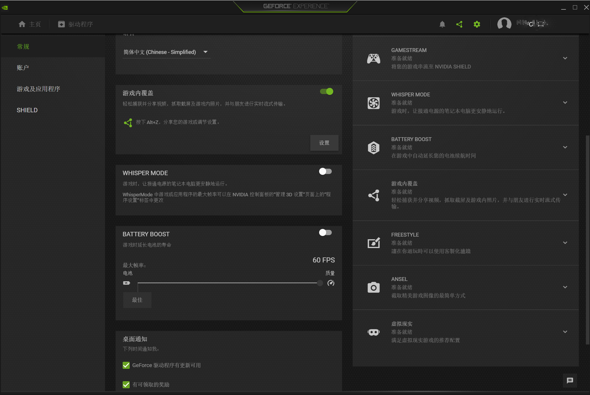
Task: Click 讓在你遊玩時可以使用客製化濾鏡 description
Action: tap(431, 251)
